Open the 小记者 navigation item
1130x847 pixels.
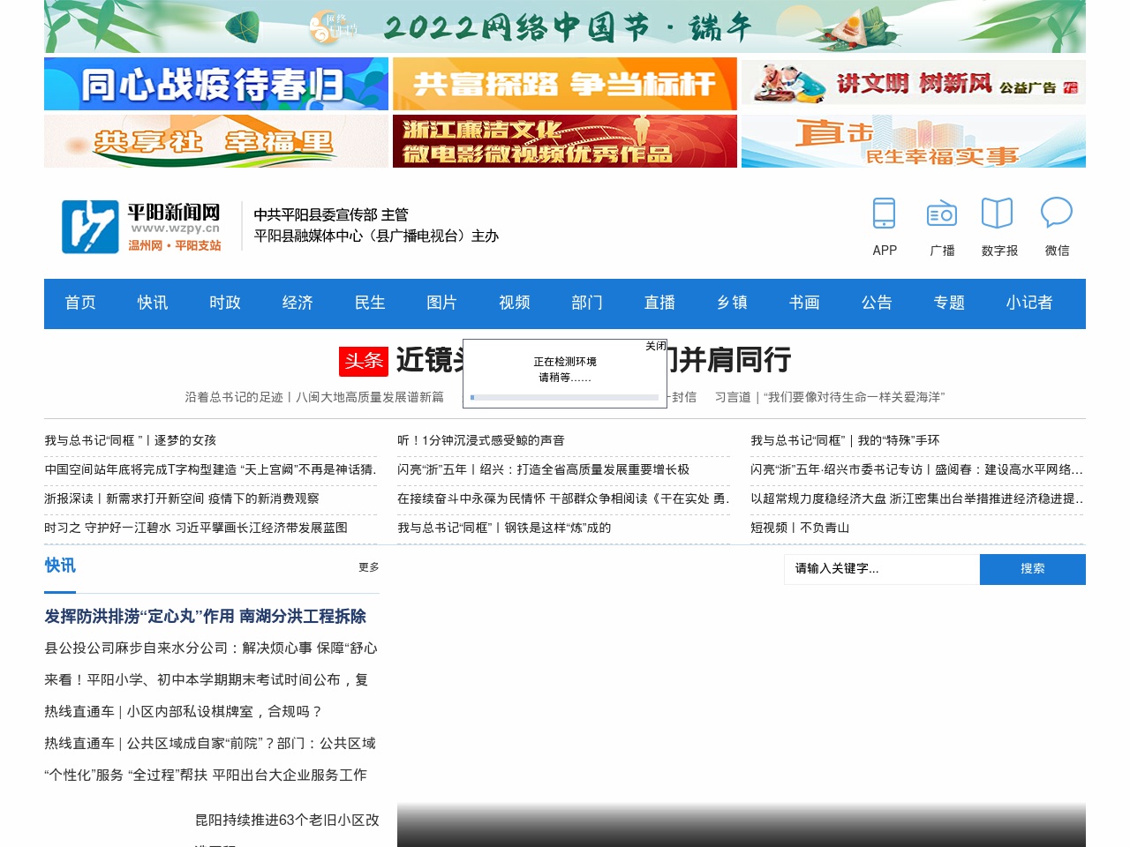coord(1029,303)
